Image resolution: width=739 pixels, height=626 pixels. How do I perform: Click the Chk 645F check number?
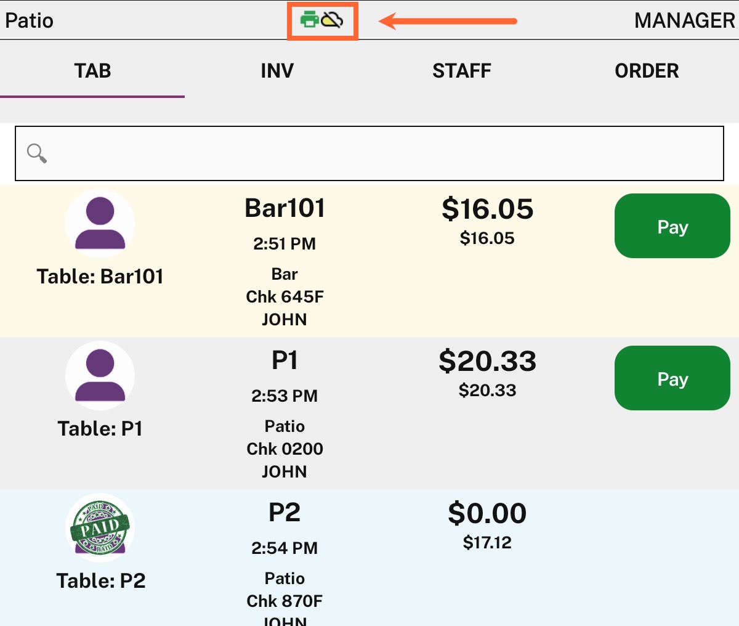285,297
